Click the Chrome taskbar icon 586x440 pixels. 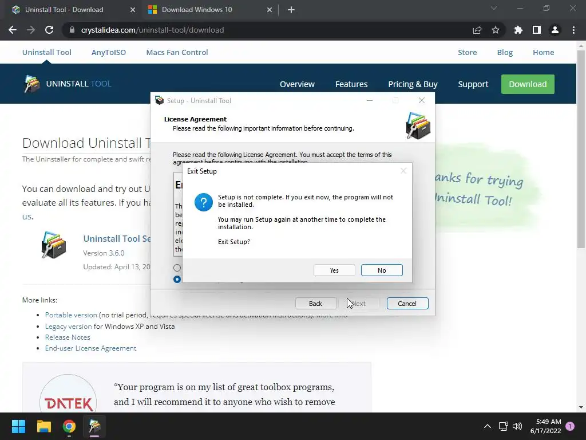(x=69, y=426)
